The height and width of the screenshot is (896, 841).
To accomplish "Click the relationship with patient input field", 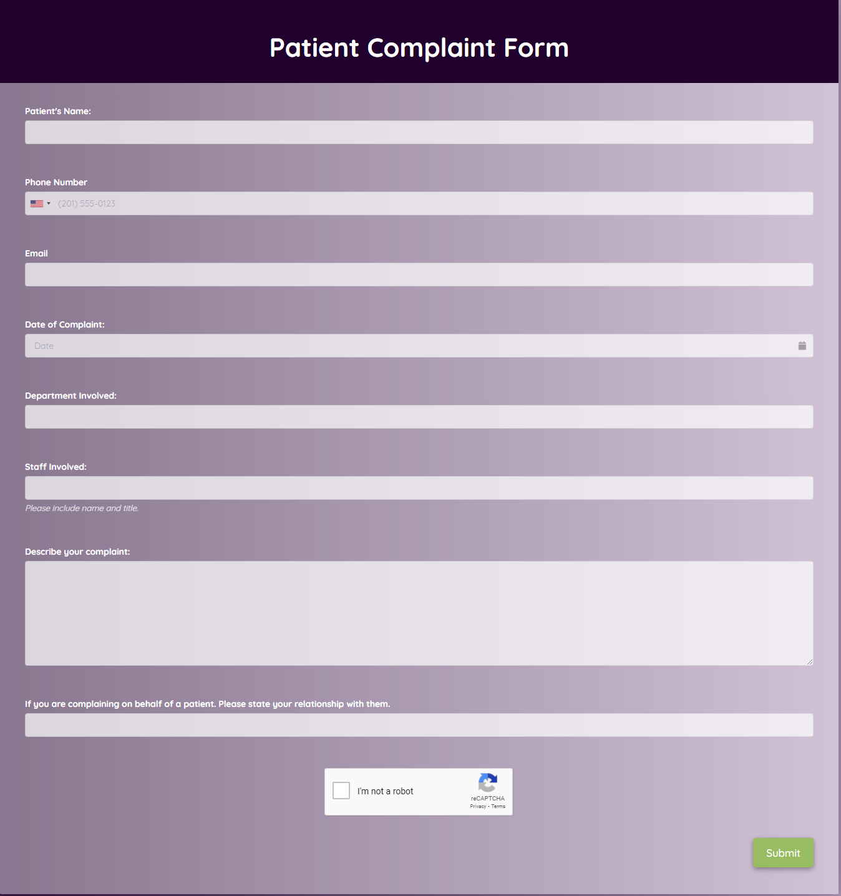I will coord(419,724).
